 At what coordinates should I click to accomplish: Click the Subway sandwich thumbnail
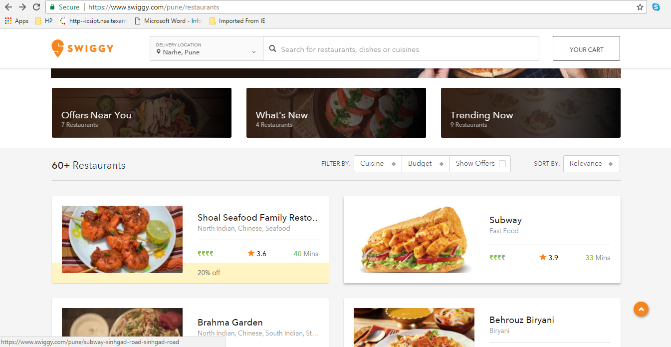click(x=414, y=239)
